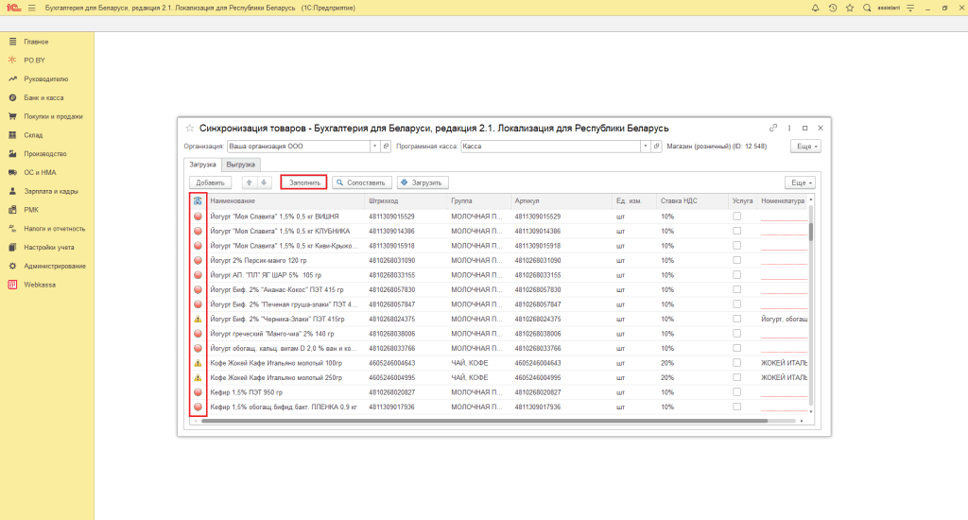
Task: Sort by Штрихкод column header
Action: pyautogui.click(x=406, y=200)
